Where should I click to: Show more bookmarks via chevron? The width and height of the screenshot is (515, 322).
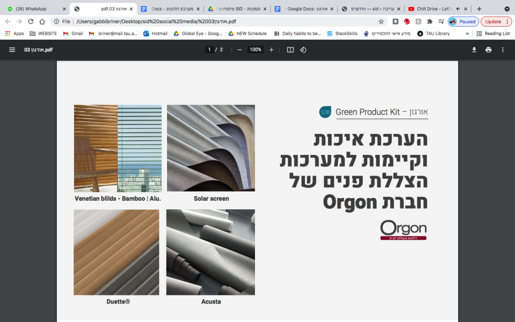click(x=467, y=34)
